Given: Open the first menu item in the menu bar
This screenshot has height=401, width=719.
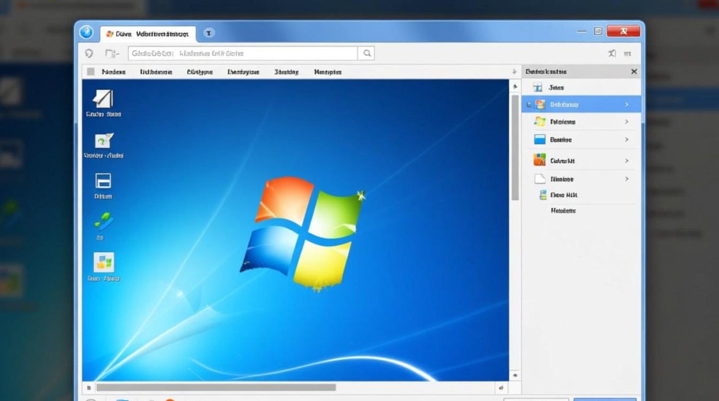Looking at the screenshot, I should (x=113, y=72).
